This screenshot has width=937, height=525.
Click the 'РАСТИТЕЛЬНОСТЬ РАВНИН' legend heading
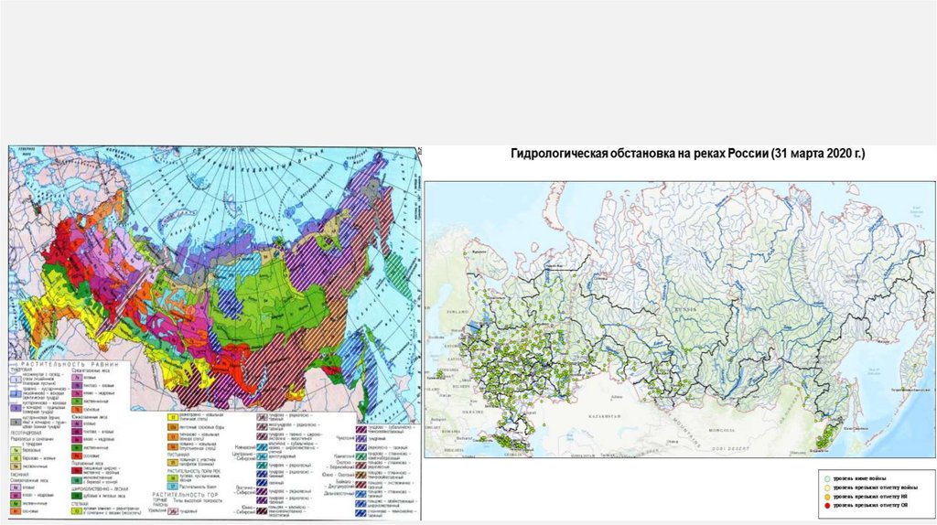click(x=71, y=363)
